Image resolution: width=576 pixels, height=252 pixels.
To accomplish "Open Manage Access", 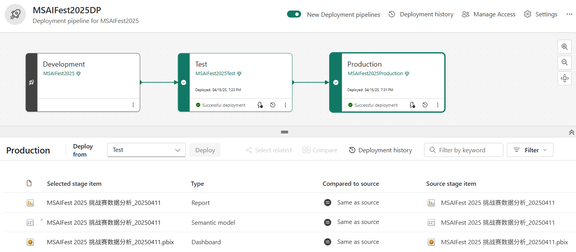I will 489,14.
